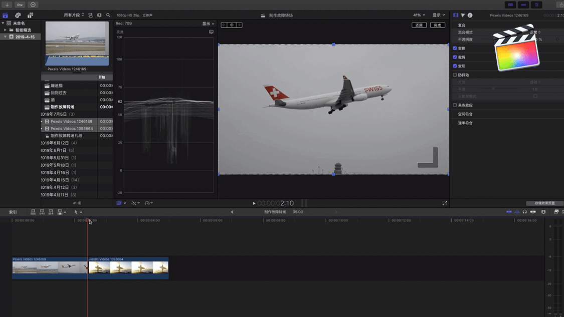The width and height of the screenshot is (564, 317).
Task: Open the video inspector filmstrip icon
Action: (x=456, y=16)
